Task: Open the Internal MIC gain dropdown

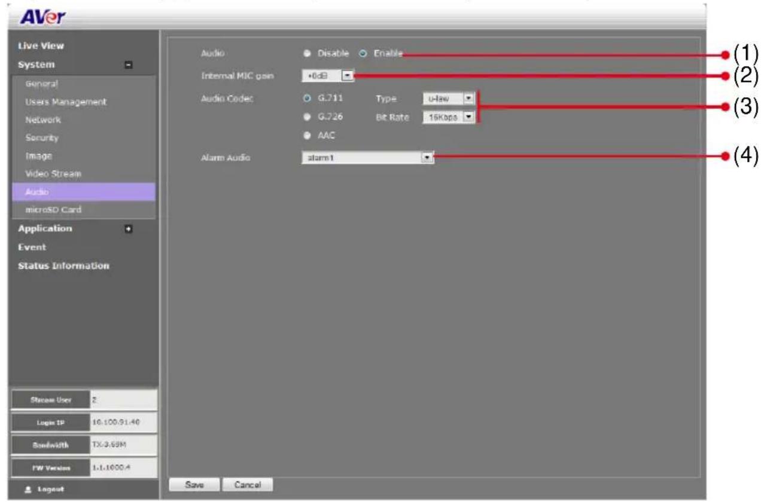Action: (328, 76)
